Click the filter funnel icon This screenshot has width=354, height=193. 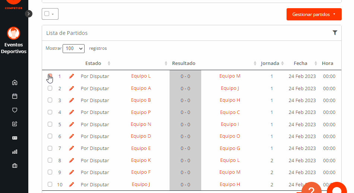(x=335, y=33)
